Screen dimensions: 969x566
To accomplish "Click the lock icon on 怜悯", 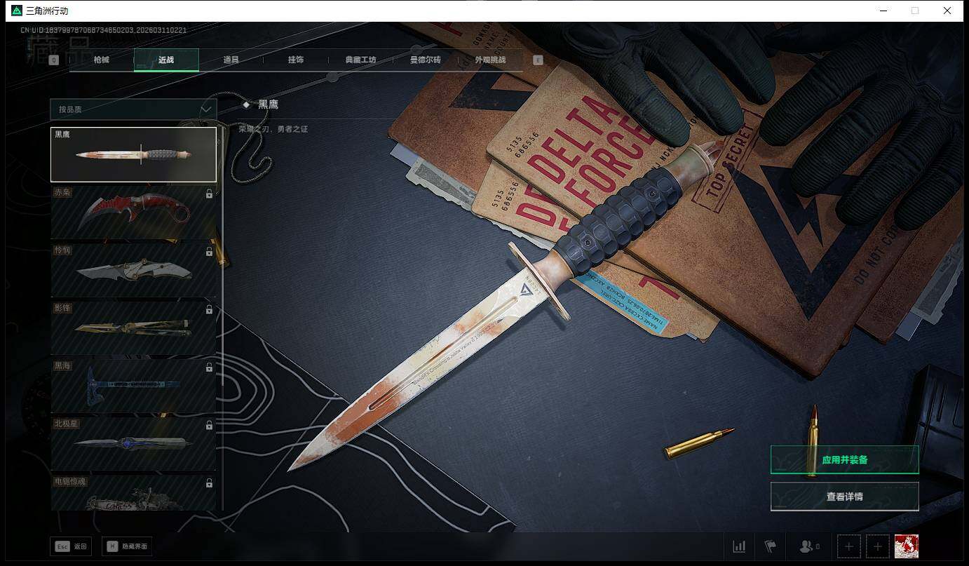I will [209, 252].
